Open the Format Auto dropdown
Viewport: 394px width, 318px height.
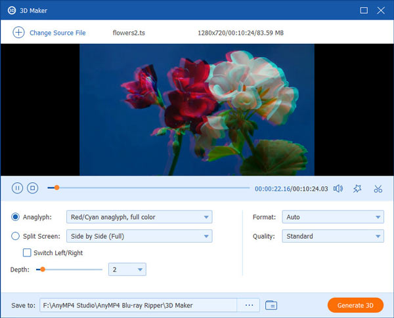click(332, 217)
